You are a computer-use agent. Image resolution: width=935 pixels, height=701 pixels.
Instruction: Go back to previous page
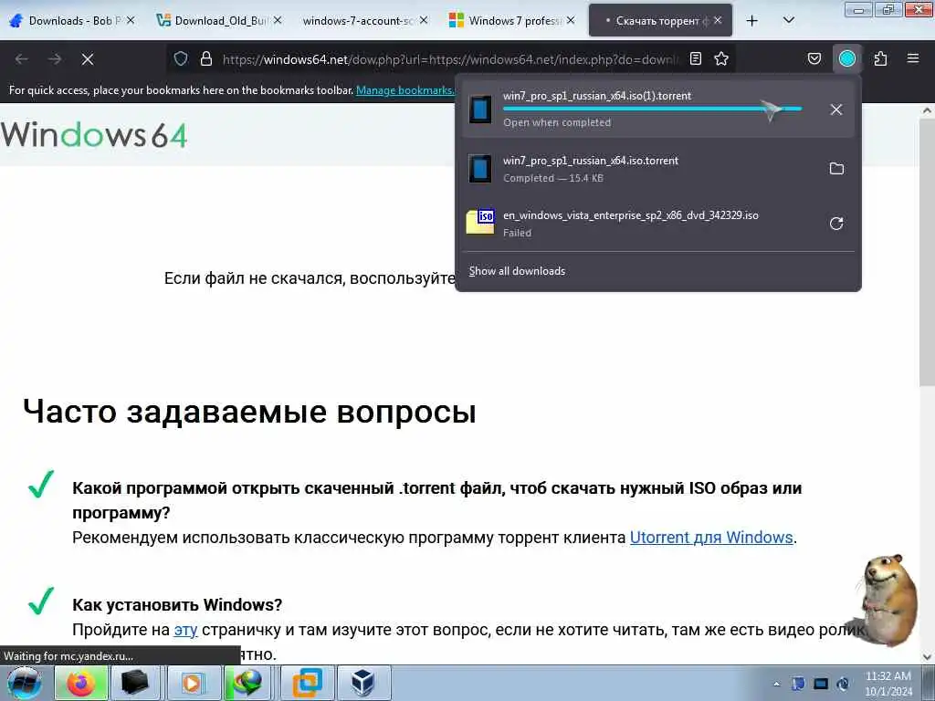coord(22,59)
